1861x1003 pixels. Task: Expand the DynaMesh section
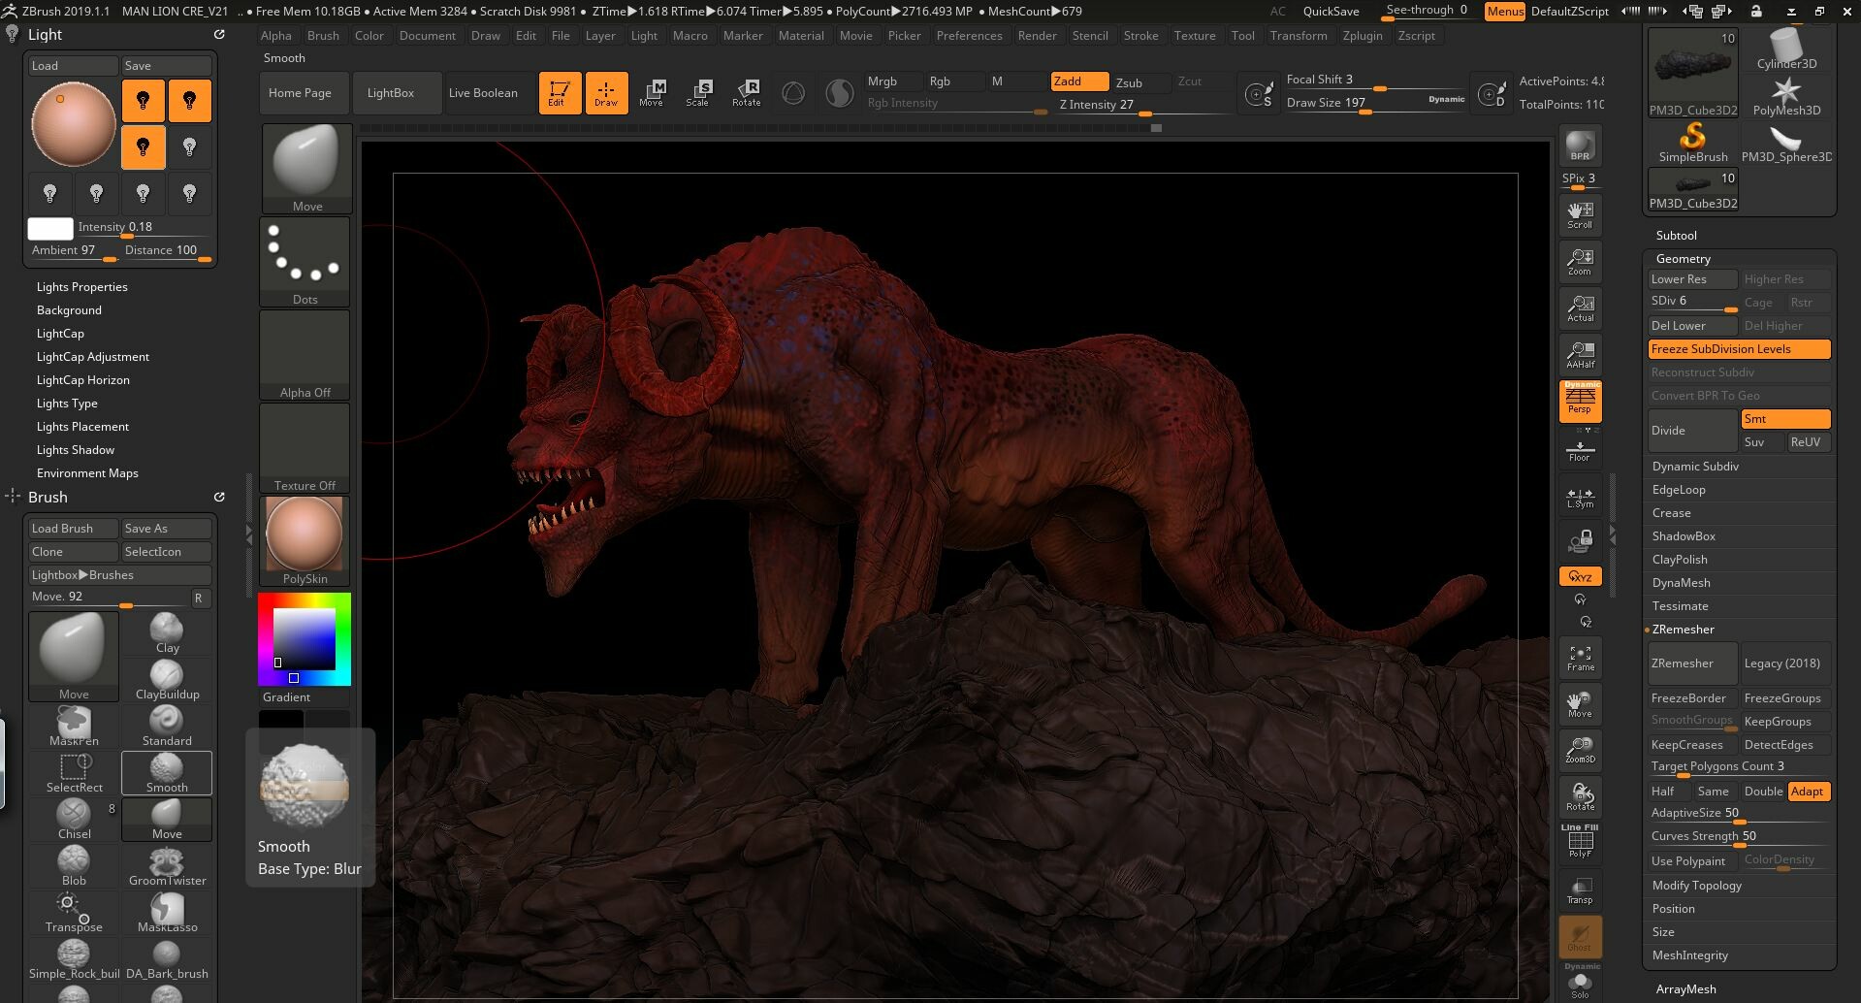[x=1681, y=582]
